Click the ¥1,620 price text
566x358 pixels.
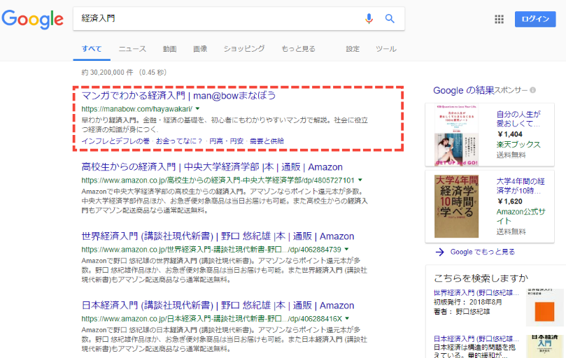[510, 201]
